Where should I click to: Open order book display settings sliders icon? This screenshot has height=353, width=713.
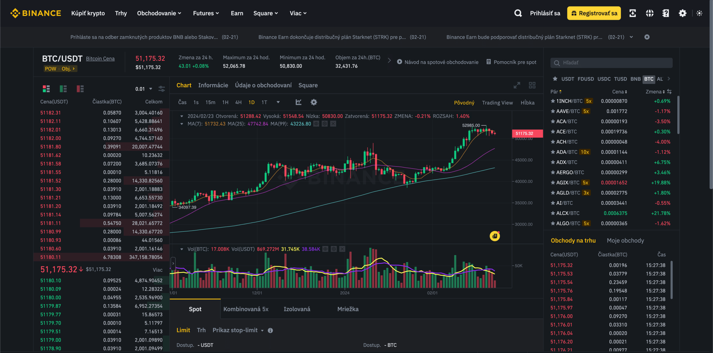pos(162,89)
